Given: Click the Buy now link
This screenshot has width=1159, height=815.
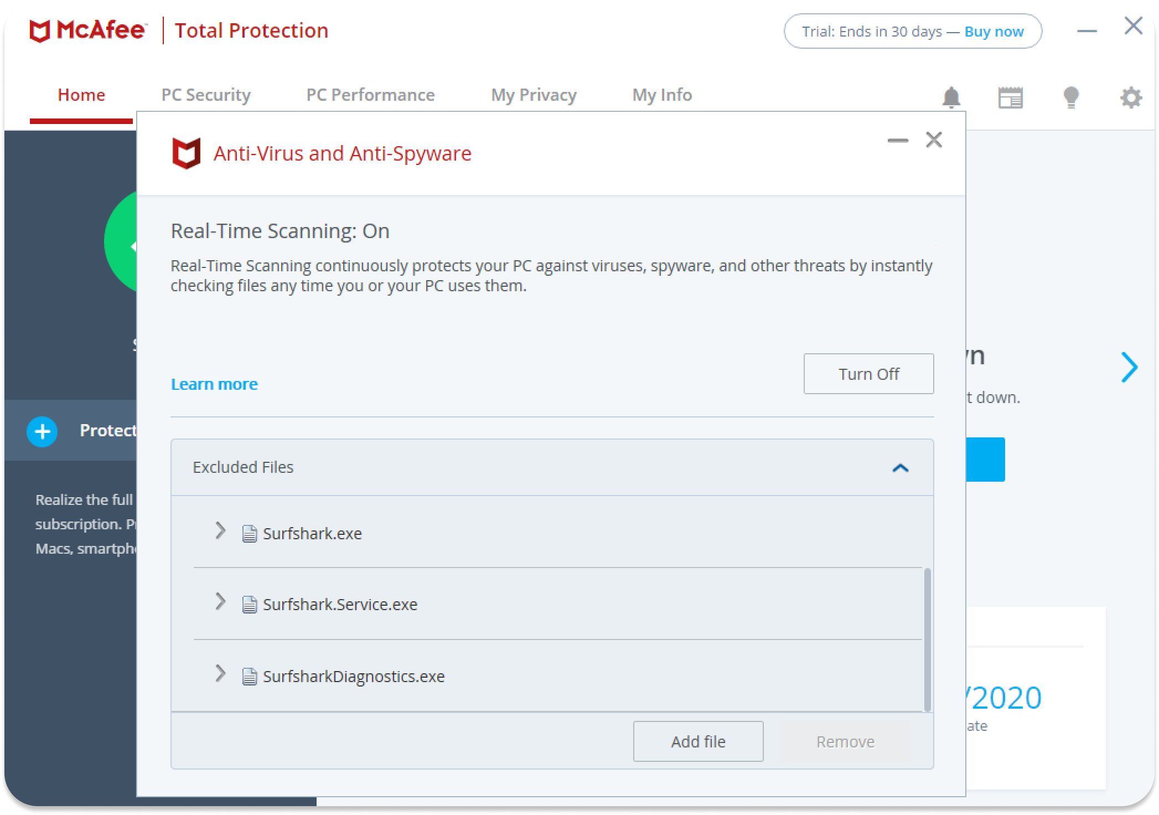Looking at the screenshot, I should click(994, 32).
